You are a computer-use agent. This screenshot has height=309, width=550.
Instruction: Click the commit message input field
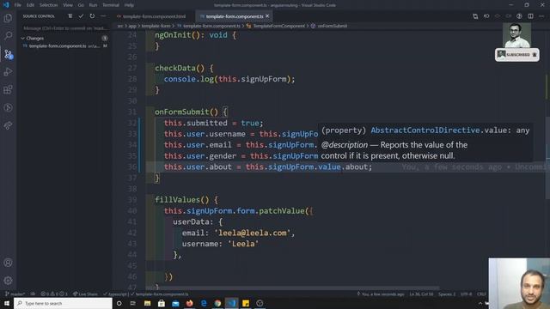[x=65, y=28]
